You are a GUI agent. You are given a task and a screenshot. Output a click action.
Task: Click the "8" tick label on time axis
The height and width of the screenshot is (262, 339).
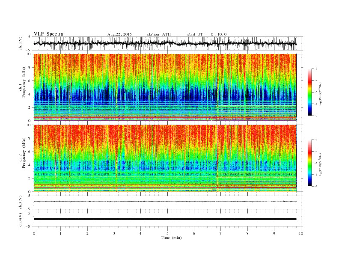tap(247, 233)
